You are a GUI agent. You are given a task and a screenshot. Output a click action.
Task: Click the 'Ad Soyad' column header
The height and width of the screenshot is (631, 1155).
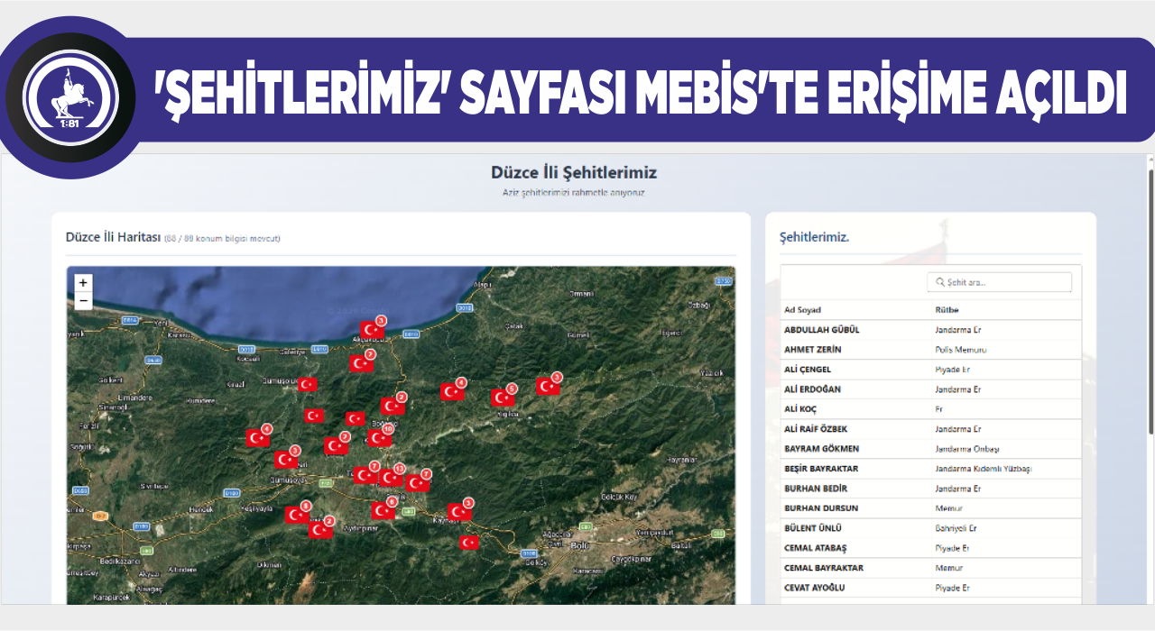tap(802, 310)
